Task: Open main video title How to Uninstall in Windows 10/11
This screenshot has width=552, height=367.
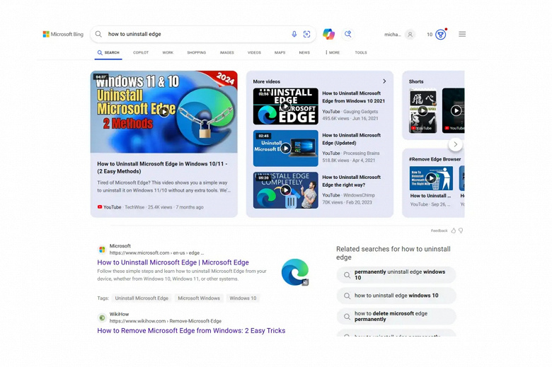Action: [x=162, y=168]
